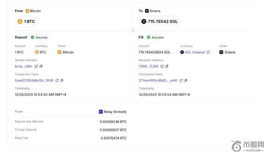This screenshot has height=152, width=264.
Task: Open the 27YewHRSvriBdDL...unKf hash link
Action: pos(158,80)
